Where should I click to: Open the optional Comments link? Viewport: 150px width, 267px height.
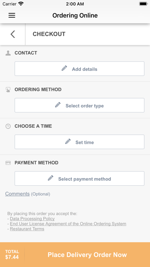[17, 194]
